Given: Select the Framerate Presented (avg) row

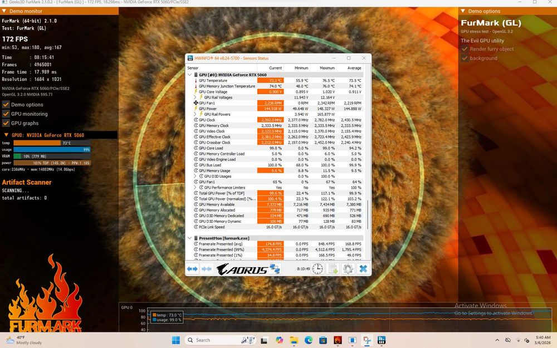Looking at the screenshot, I should tap(275, 244).
